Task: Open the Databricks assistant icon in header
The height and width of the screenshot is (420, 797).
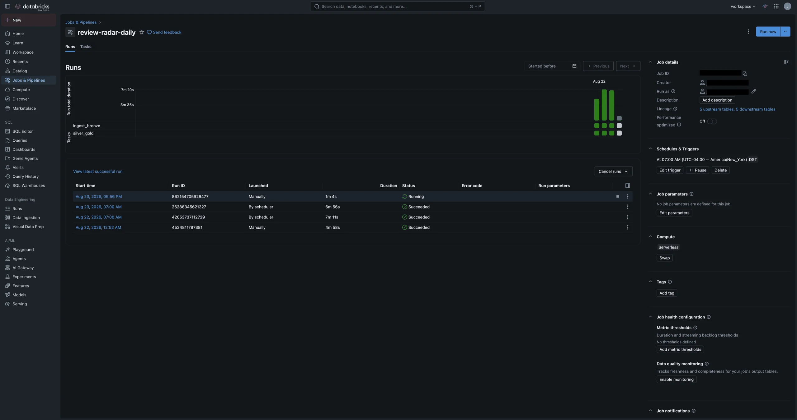Action: [765, 6]
